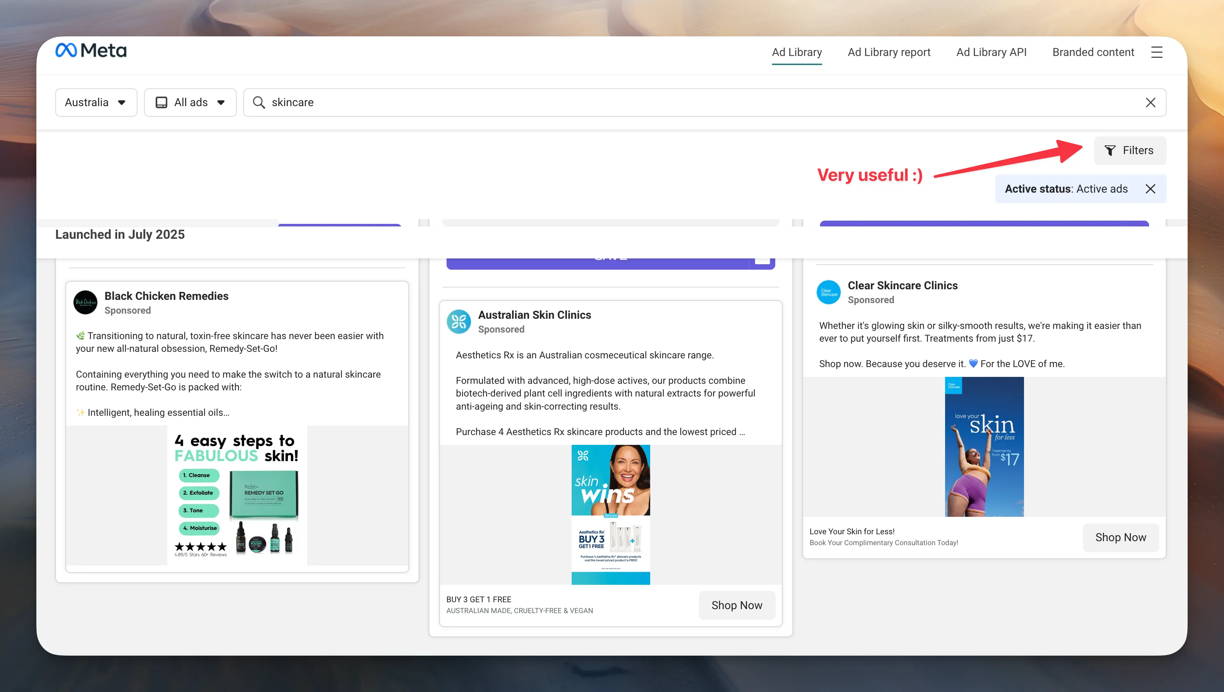This screenshot has width=1224, height=692.
Task: Click Shop Now on Australian Skin Clinics ad
Action: click(x=737, y=605)
